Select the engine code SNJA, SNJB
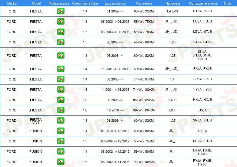 click(202, 120)
